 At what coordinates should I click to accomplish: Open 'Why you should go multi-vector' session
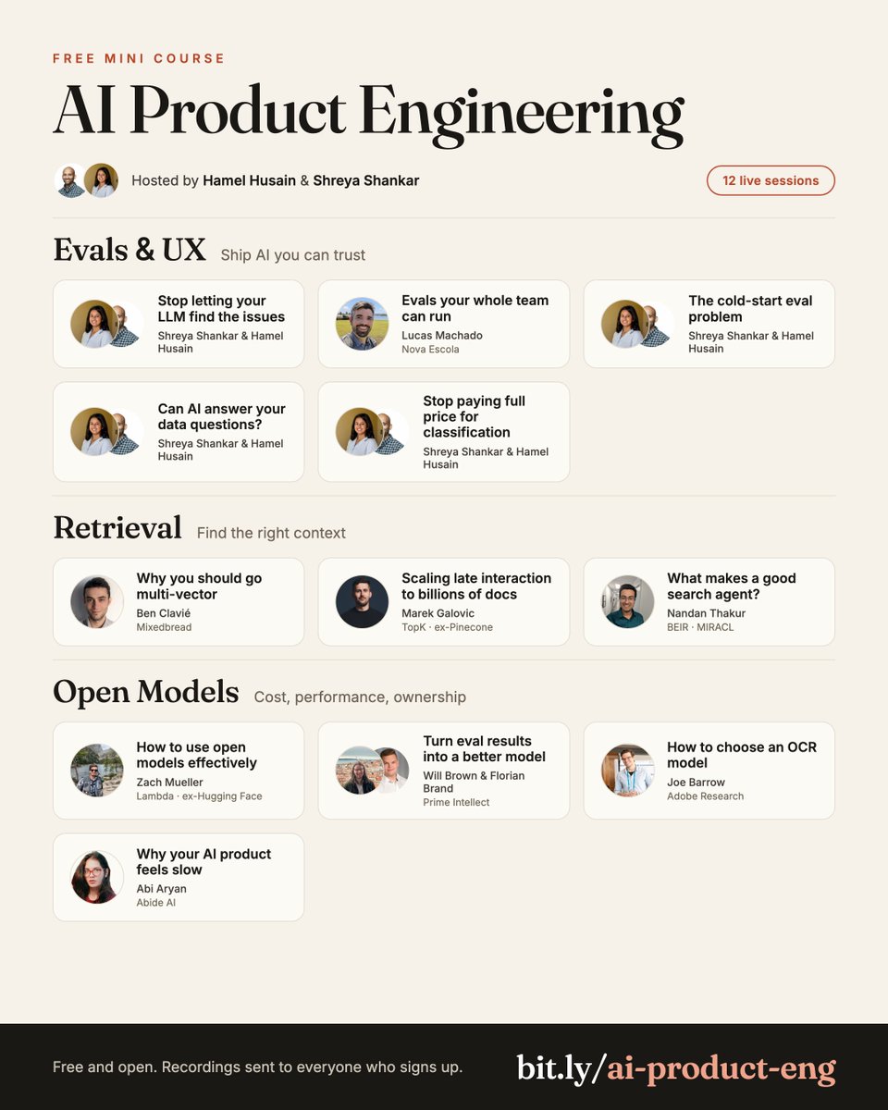click(x=179, y=602)
